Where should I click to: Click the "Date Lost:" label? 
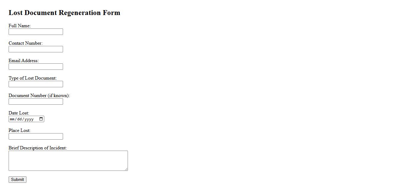point(19,113)
